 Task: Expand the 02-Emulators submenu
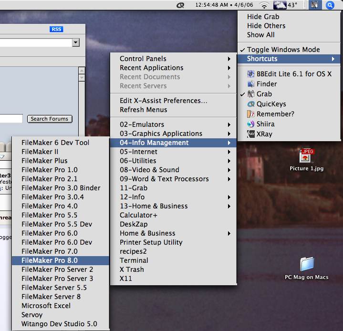click(174, 124)
